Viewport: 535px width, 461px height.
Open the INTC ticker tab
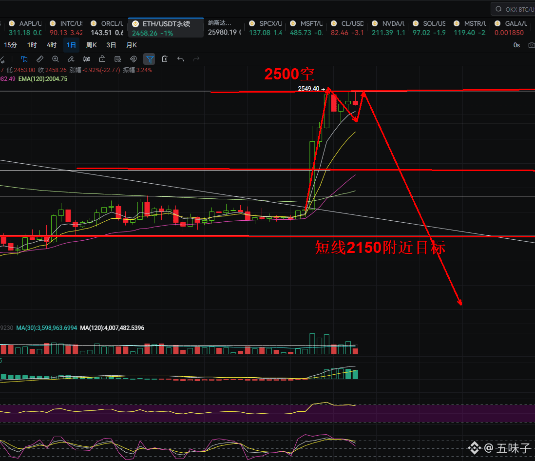click(66, 28)
